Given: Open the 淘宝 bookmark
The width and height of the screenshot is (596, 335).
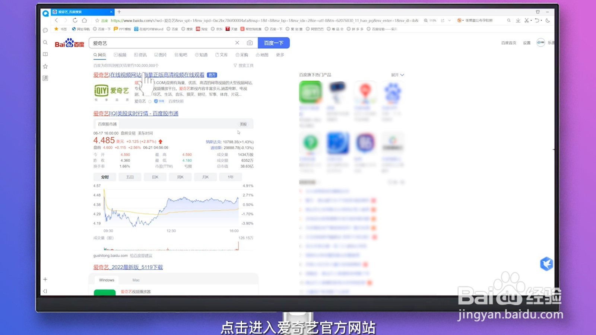Looking at the screenshot, I should 202,29.
